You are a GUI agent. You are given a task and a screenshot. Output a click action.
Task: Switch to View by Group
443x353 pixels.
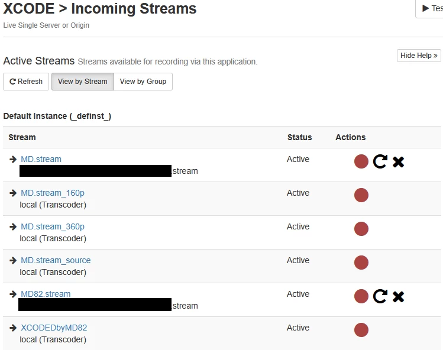pos(143,82)
